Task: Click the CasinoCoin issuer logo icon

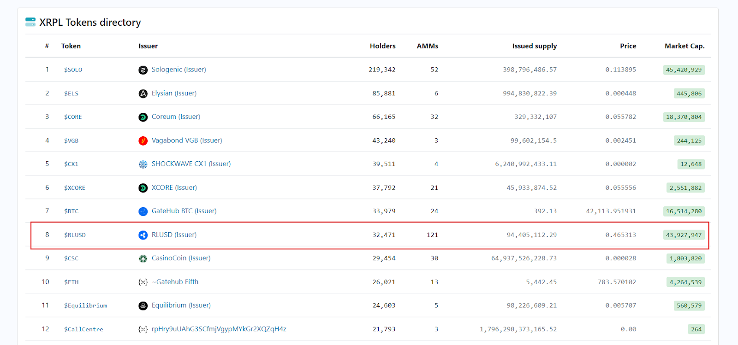Action: [143, 258]
